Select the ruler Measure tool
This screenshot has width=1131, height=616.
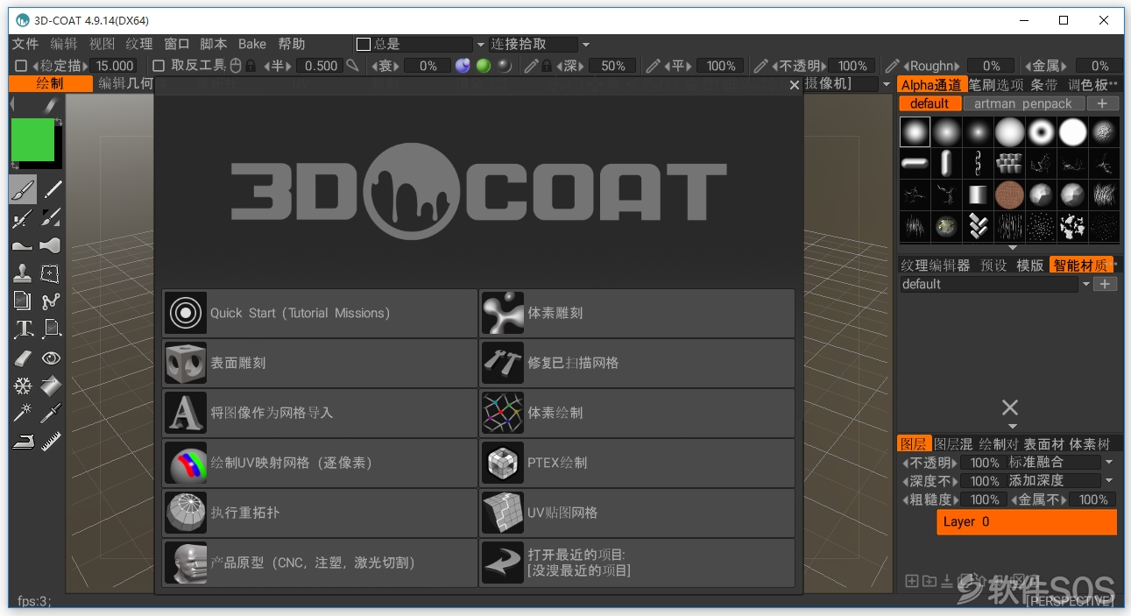tap(52, 442)
